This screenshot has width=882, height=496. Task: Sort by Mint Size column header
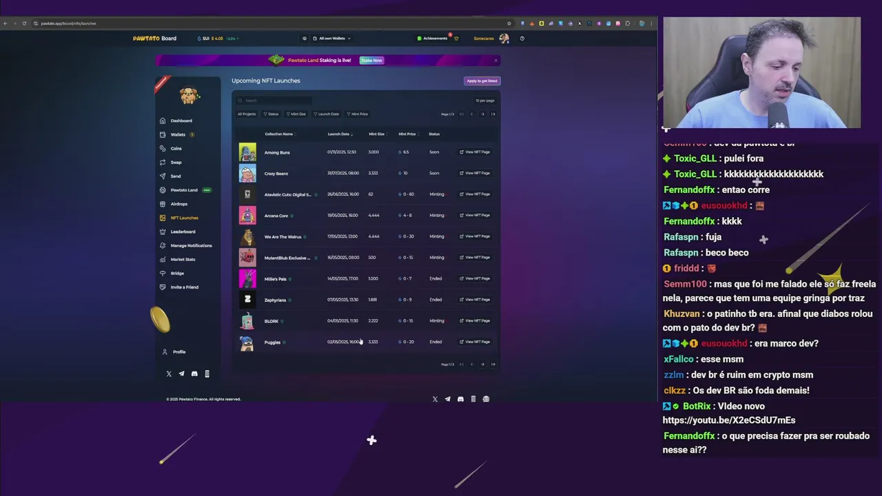point(377,134)
